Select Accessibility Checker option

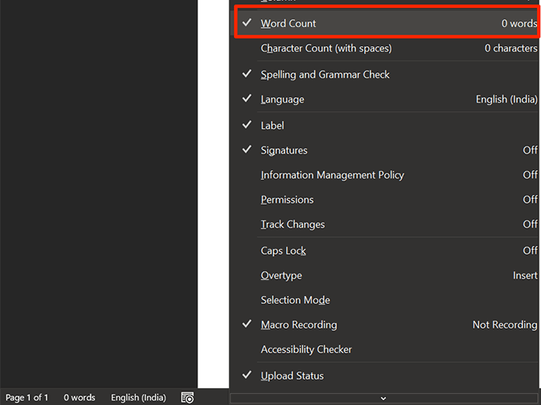(306, 349)
